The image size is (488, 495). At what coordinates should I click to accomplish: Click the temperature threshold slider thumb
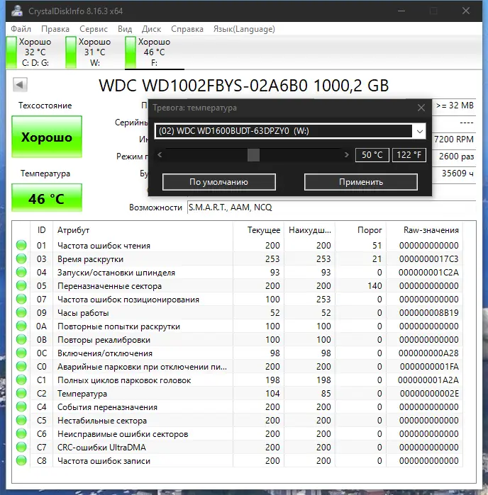253,154
